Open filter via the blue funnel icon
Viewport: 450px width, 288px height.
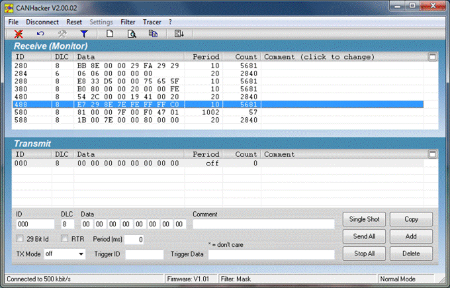pos(84,34)
